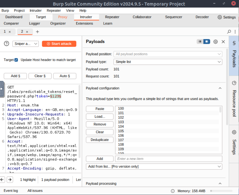
Task: Open the Sniper attack type dropdown
Action: coord(25,44)
